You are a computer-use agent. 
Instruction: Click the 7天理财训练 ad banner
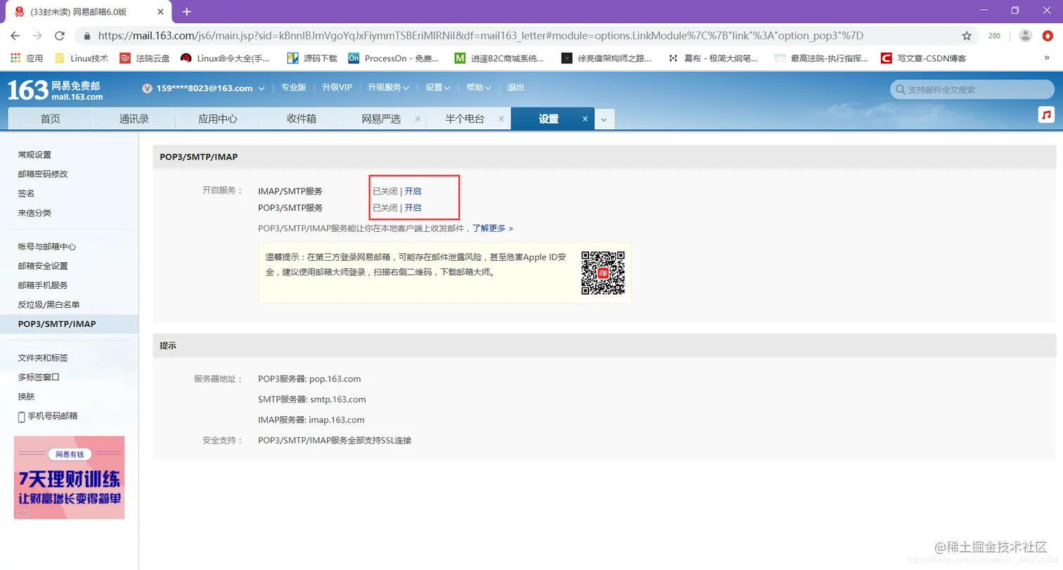click(69, 477)
